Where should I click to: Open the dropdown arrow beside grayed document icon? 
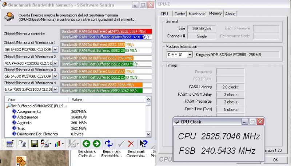coord(77,144)
